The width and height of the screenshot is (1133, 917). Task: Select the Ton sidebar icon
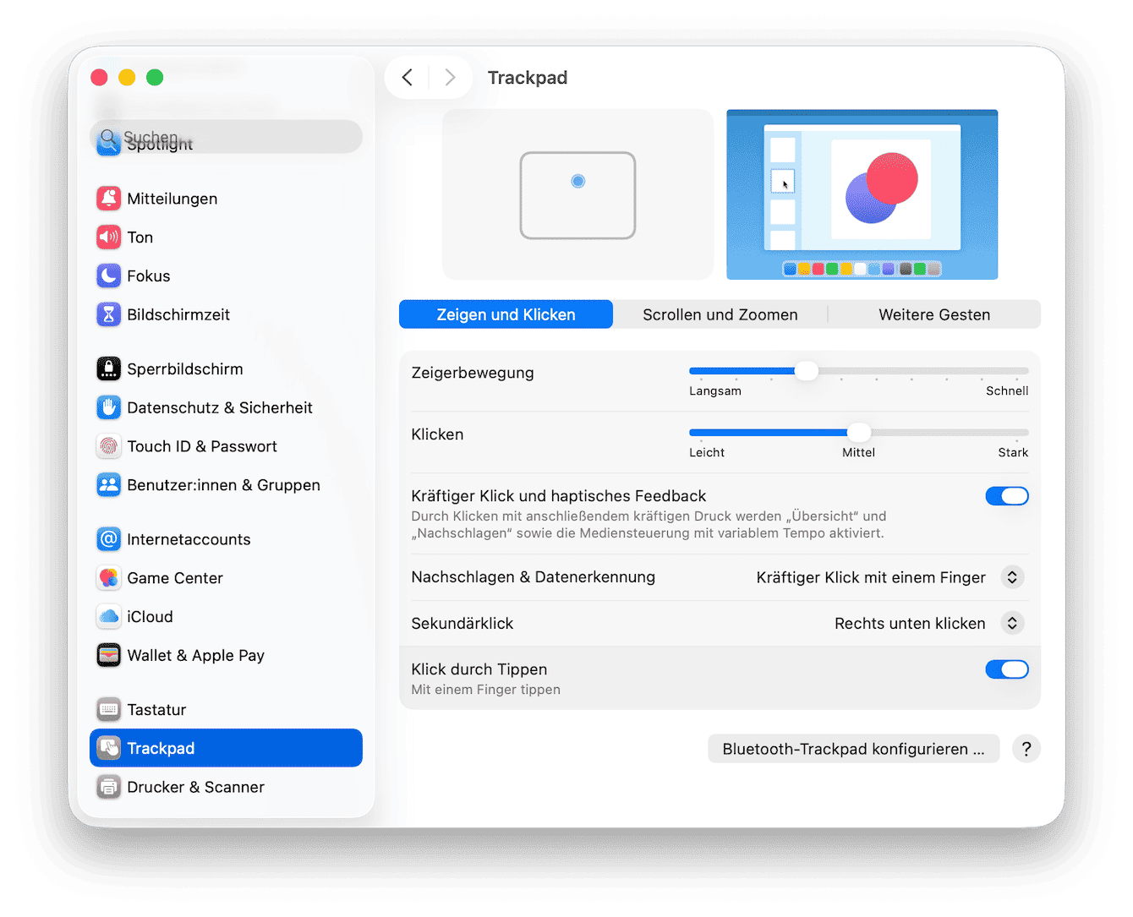109,237
